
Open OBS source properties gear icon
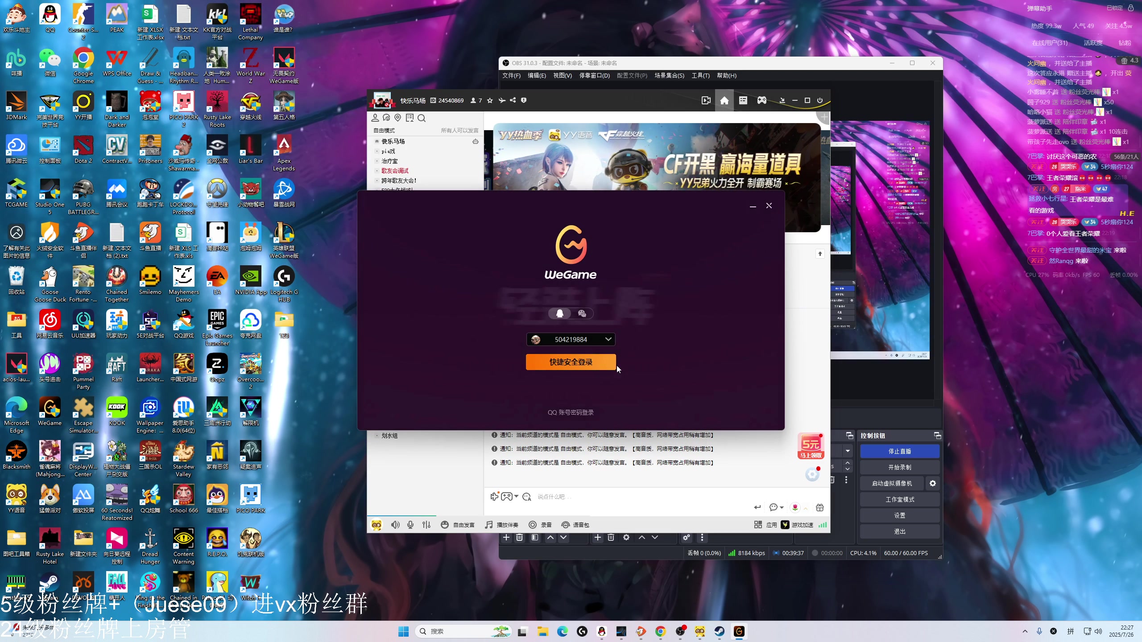[x=626, y=537]
